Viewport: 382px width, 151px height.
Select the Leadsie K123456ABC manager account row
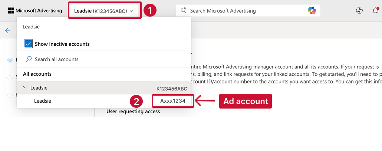[104, 88]
